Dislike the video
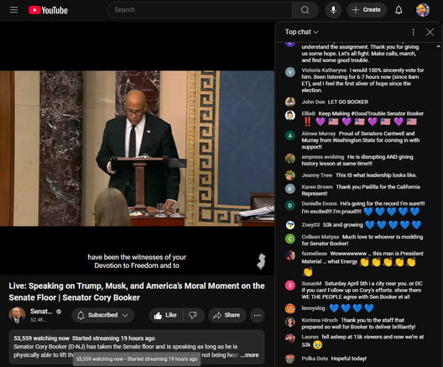Screen dimensions: 443x367 (193, 315)
